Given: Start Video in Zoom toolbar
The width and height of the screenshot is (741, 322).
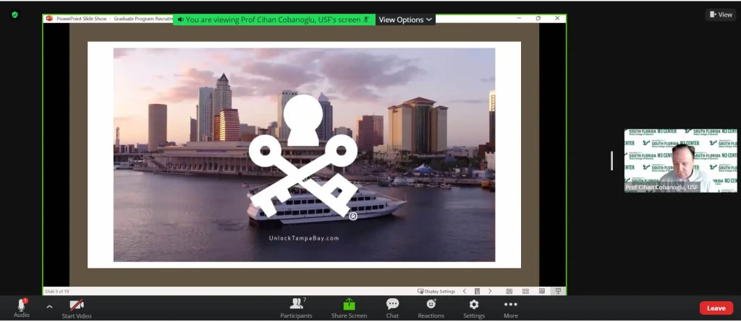Looking at the screenshot, I should pos(77,309).
